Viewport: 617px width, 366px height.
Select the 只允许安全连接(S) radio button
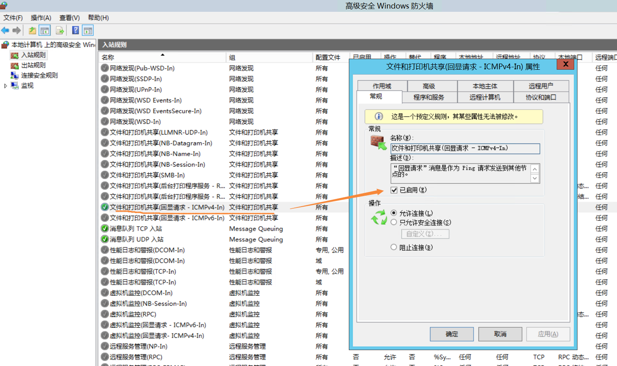click(x=394, y=222)
